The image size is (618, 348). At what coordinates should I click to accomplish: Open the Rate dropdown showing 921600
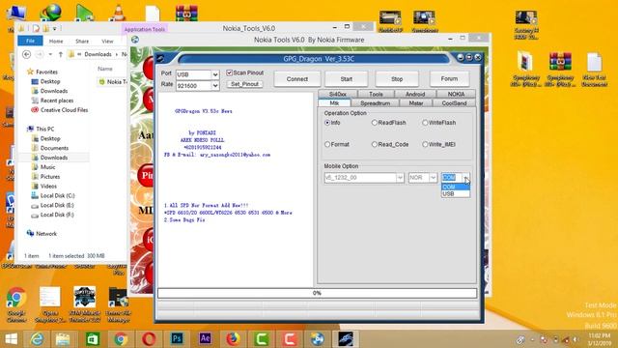[x=215, y=86]
